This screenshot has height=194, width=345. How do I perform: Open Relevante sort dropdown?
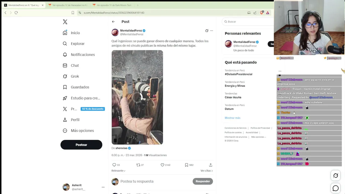[x=119, y=171]
